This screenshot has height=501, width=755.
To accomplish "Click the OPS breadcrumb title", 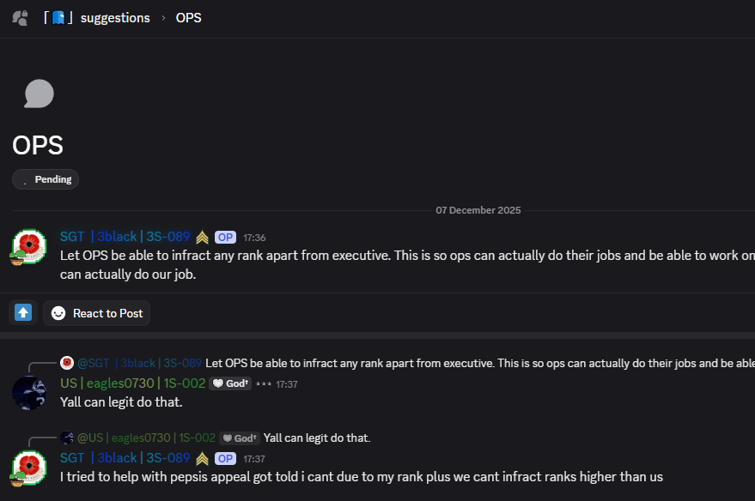I will 188,18.
